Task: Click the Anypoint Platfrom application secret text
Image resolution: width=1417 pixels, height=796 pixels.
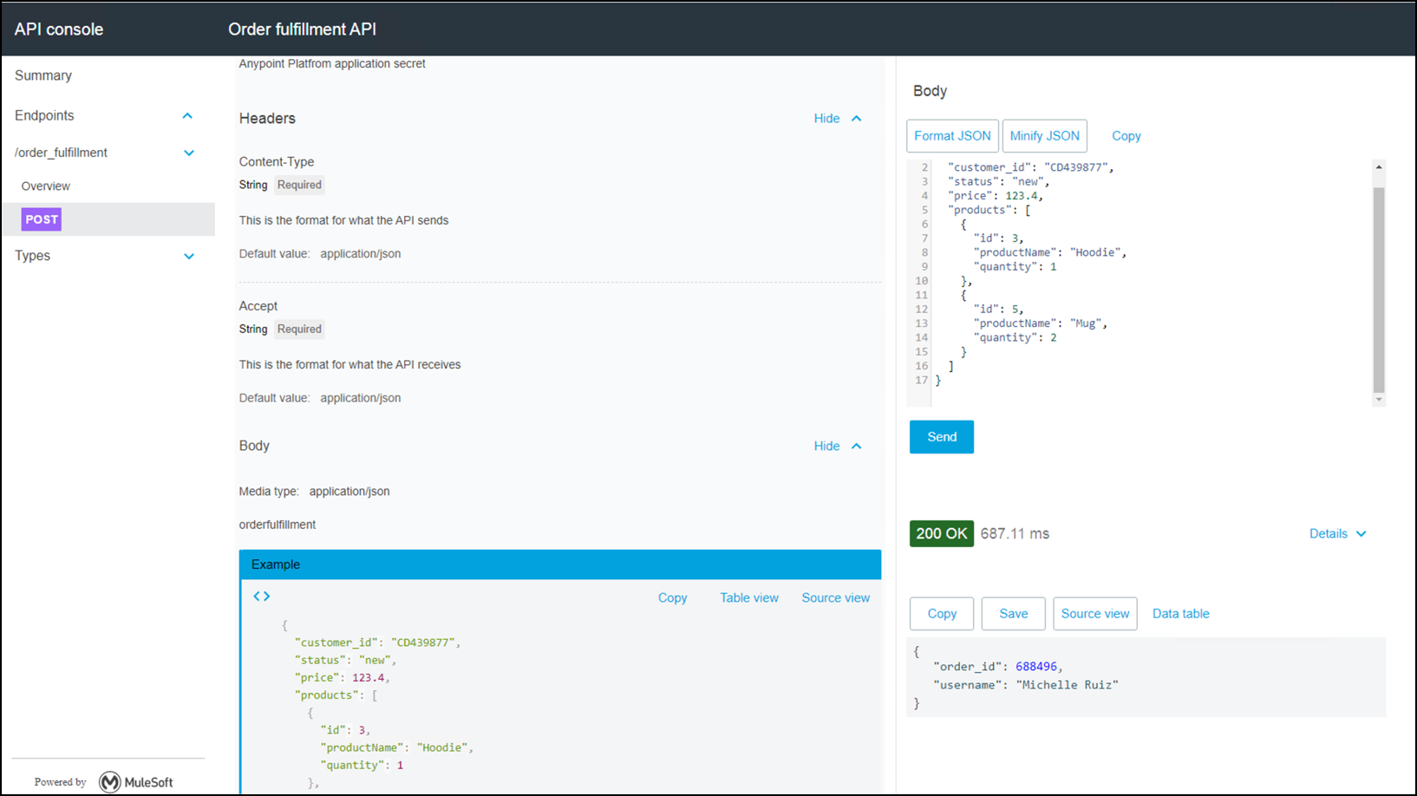Action: 332,63
